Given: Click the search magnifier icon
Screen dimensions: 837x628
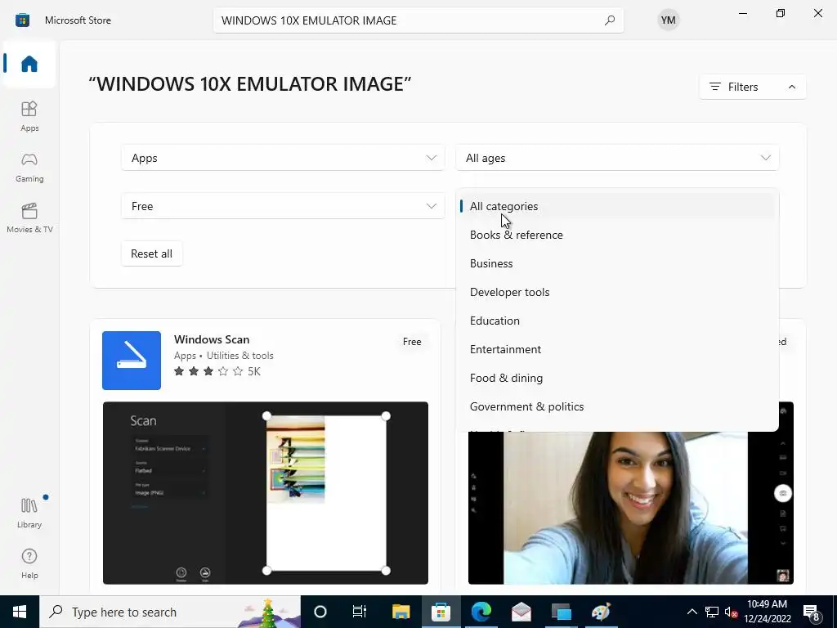Looking at the screenshot, I should point(609,20).
